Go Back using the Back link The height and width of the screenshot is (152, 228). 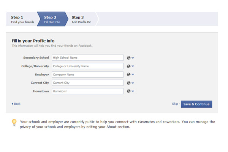tap(16, 104)
